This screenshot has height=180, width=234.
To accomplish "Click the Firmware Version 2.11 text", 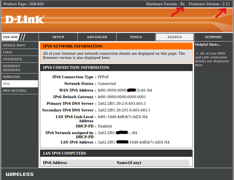I will click(209, 4).
